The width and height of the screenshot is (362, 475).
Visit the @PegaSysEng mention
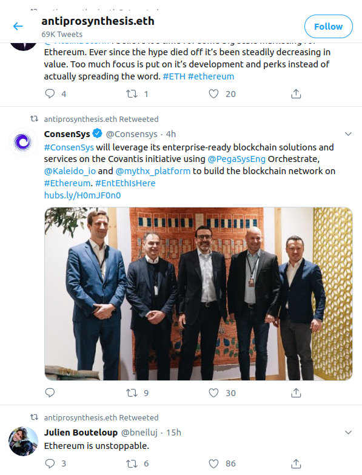pyautogui.click(x=236, y=159)
